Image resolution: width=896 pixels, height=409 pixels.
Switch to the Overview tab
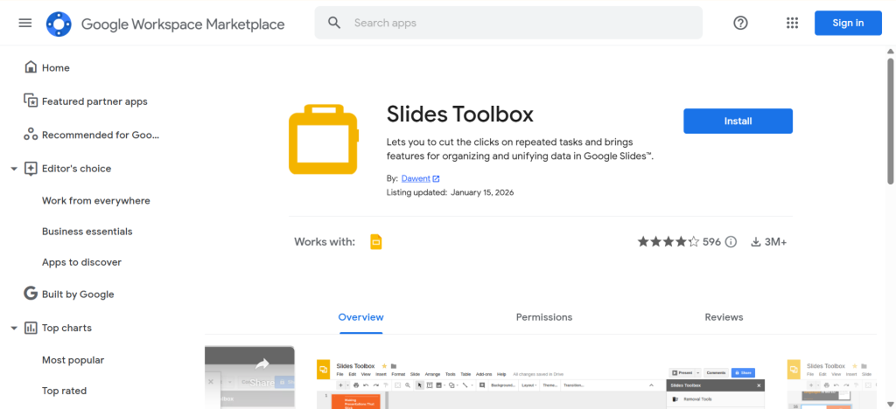[x=361, y=317]
